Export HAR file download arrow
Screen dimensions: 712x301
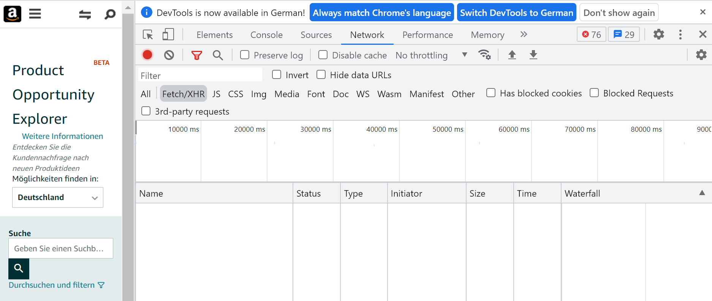533,55
